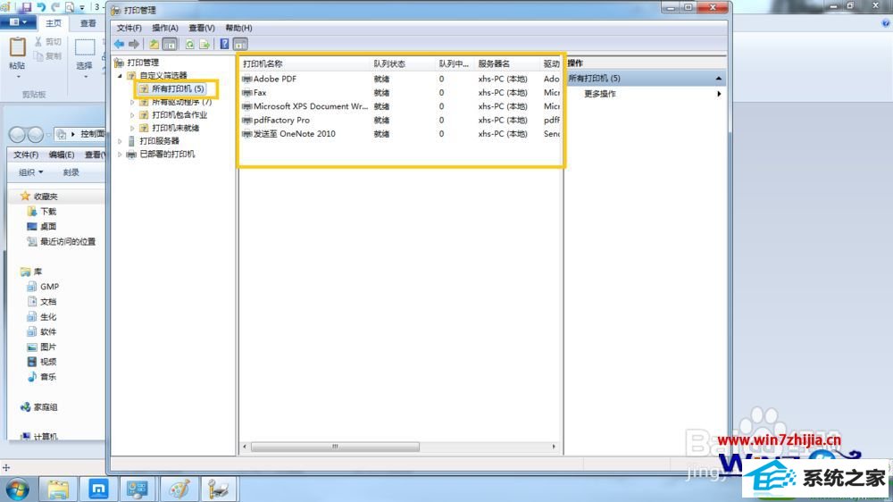893x502 pixels.
Task: Click the Undo icon in Paint quick access
Action: pyautogui.click(x=41, y=7)
